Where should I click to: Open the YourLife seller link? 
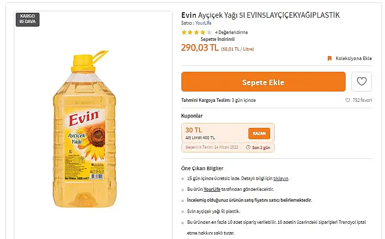(203, 23)
